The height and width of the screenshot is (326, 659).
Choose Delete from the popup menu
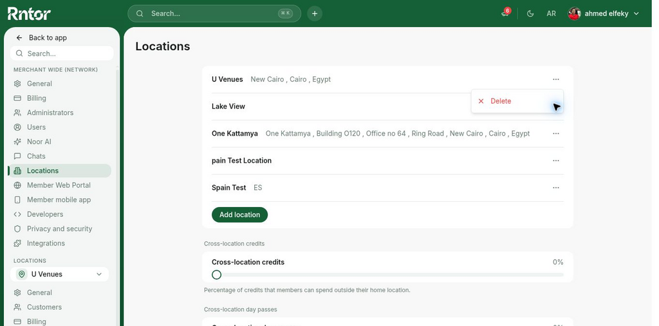pos(517,101)
